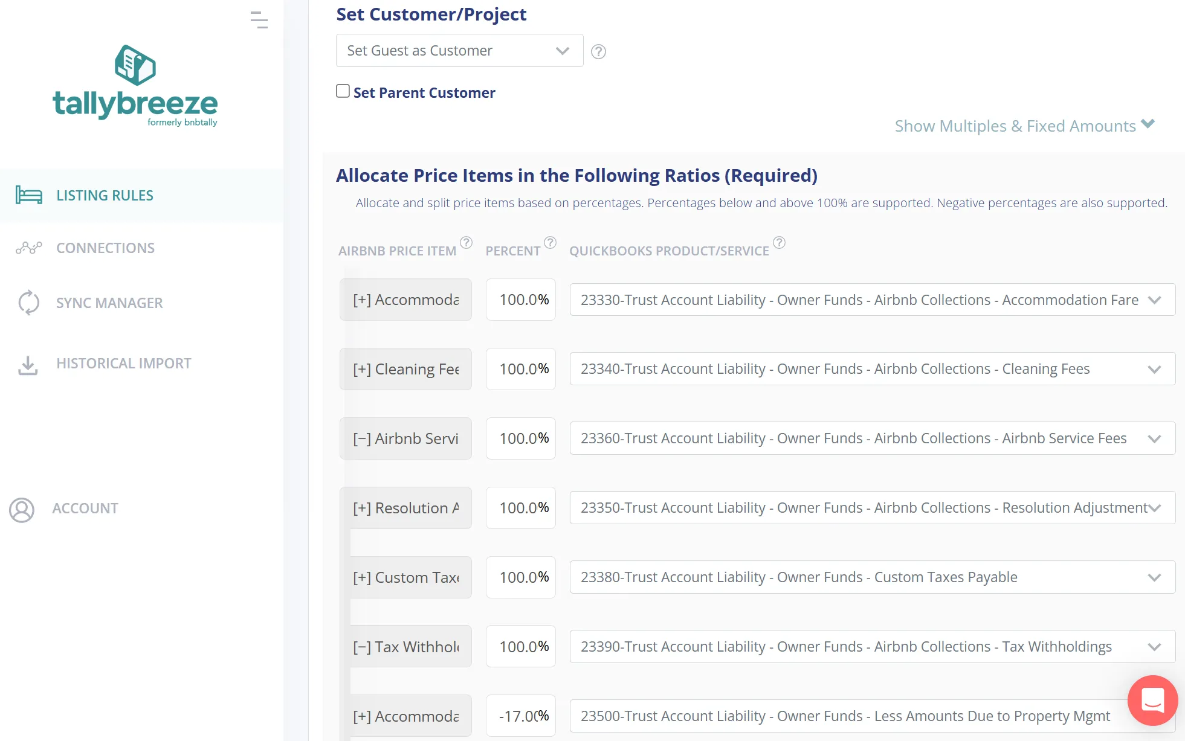1185x741 pixels.
Task: Enable Set Parent Customer checkbox
Action: pyautogui.click(x=343, y=91)
